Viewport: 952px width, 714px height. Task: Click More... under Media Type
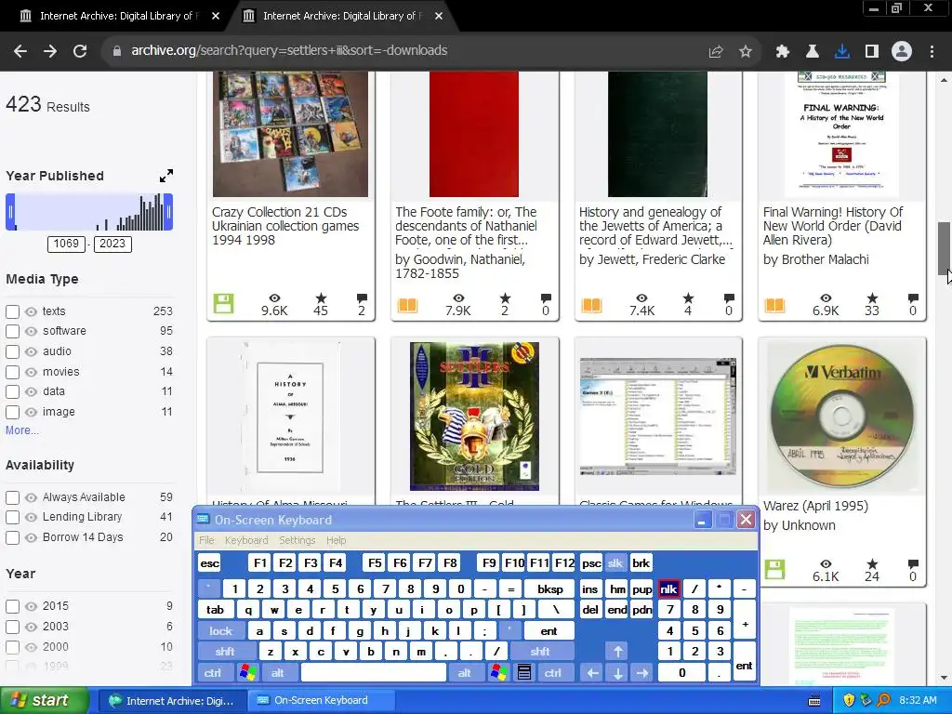22,430
